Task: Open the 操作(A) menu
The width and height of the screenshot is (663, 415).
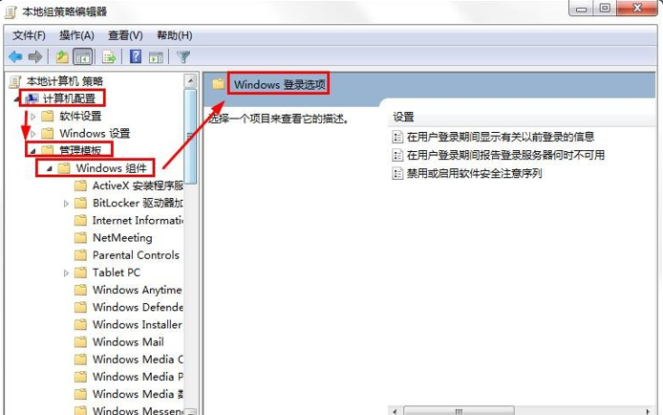Action: coord(76,35)
